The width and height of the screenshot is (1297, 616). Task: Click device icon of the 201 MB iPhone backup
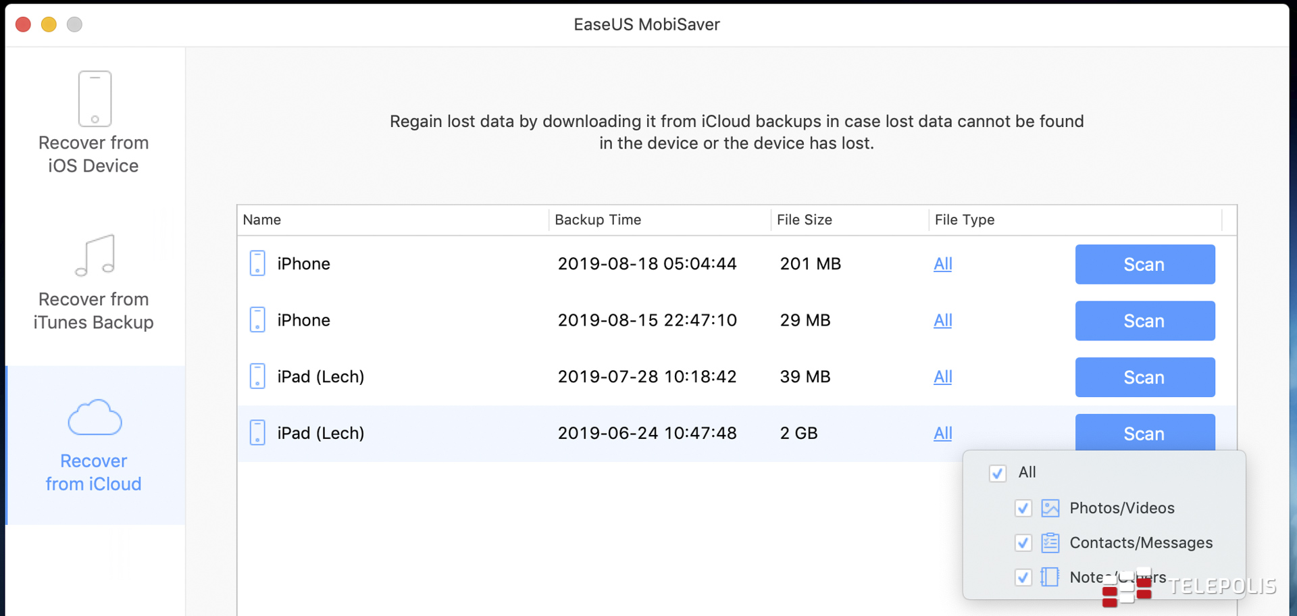257,263
